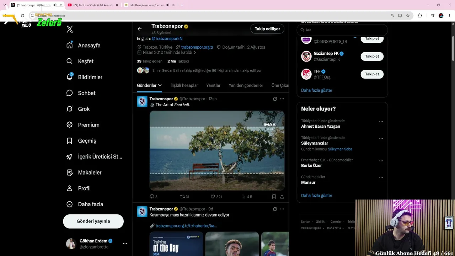
Task: Open options for Süleymancılar trend
Action: click(x=381, y=138)
